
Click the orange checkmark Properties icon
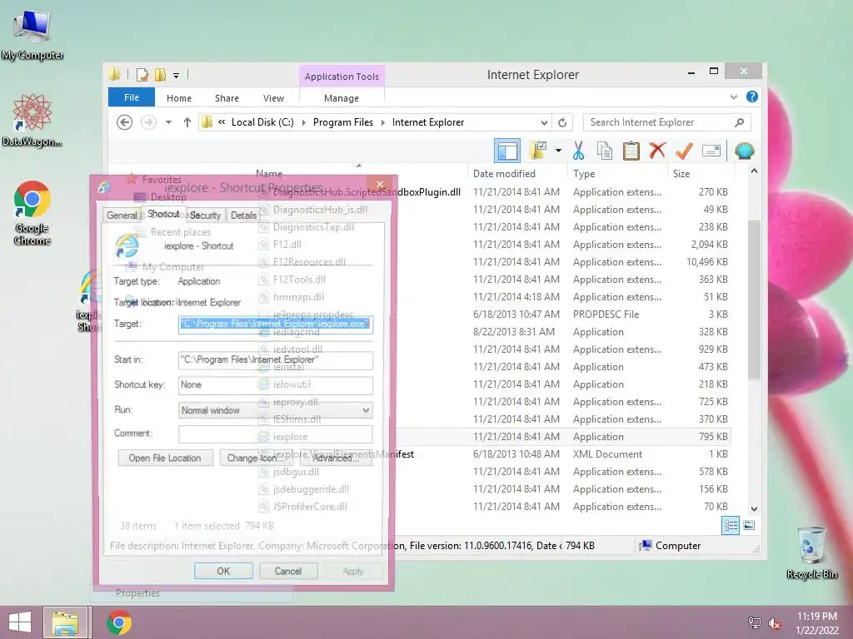pos(684,151)
